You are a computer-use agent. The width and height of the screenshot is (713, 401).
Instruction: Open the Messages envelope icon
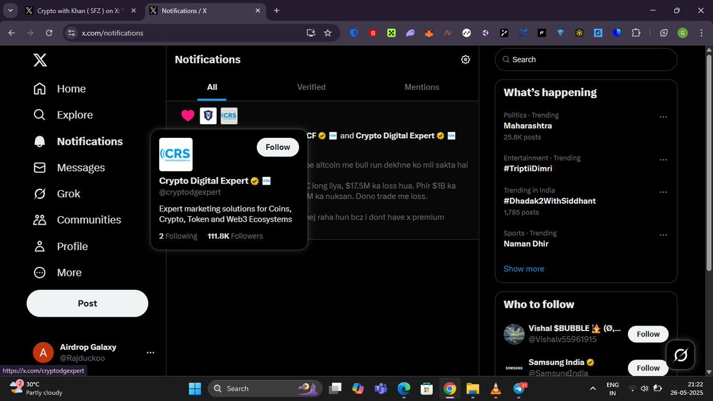click(x=40, y=168)
